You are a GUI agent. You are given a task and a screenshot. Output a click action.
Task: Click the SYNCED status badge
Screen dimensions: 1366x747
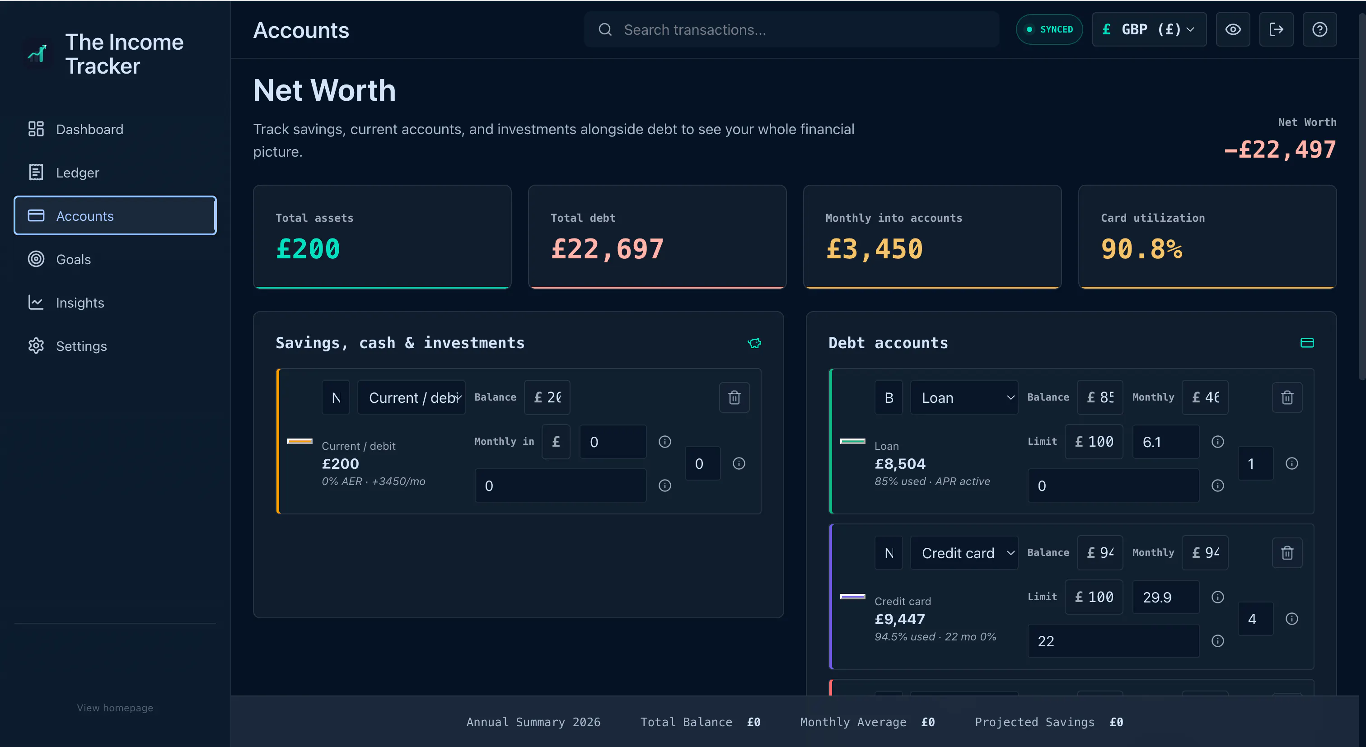point(1049,30)
